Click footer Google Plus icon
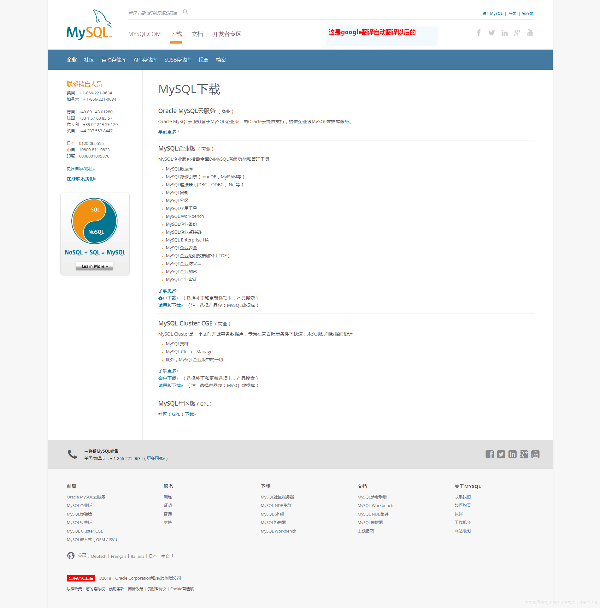The image size is (600, 608). coord(524,454)
